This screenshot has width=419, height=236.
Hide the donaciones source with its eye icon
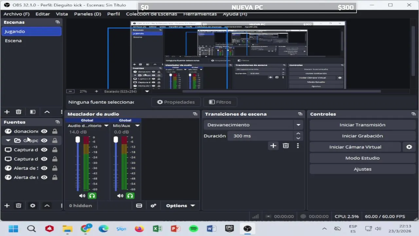tap(44, 131)
